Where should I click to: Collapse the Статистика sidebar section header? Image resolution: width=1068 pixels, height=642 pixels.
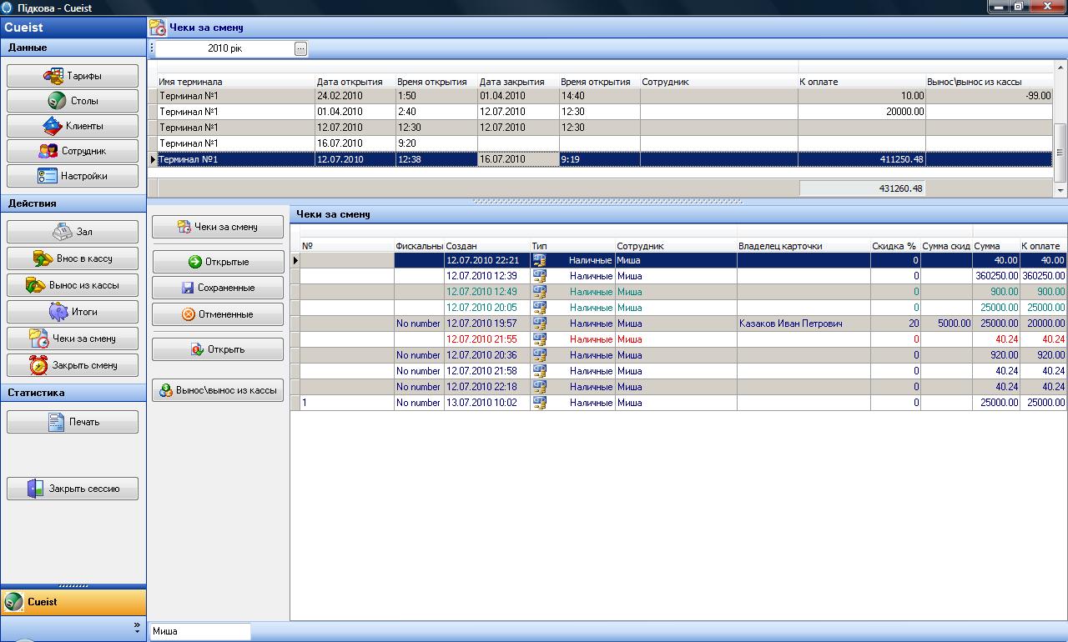[73, 393]
